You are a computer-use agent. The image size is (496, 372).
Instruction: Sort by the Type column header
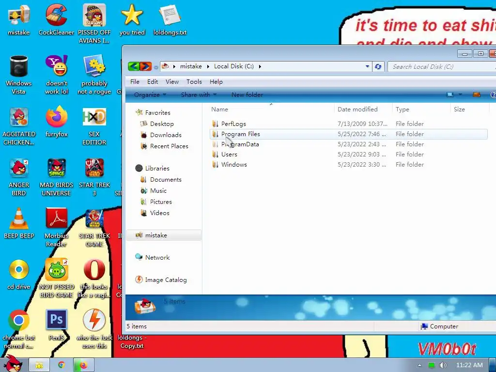click(x=421, y=109)
